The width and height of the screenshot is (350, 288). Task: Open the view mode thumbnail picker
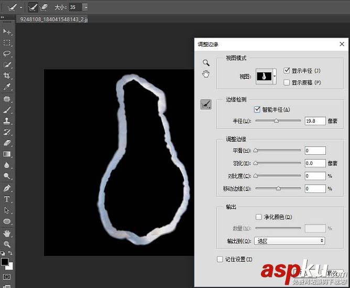(264, 76)
